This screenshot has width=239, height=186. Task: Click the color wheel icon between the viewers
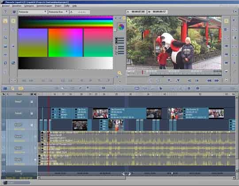[x=121, y=27]
